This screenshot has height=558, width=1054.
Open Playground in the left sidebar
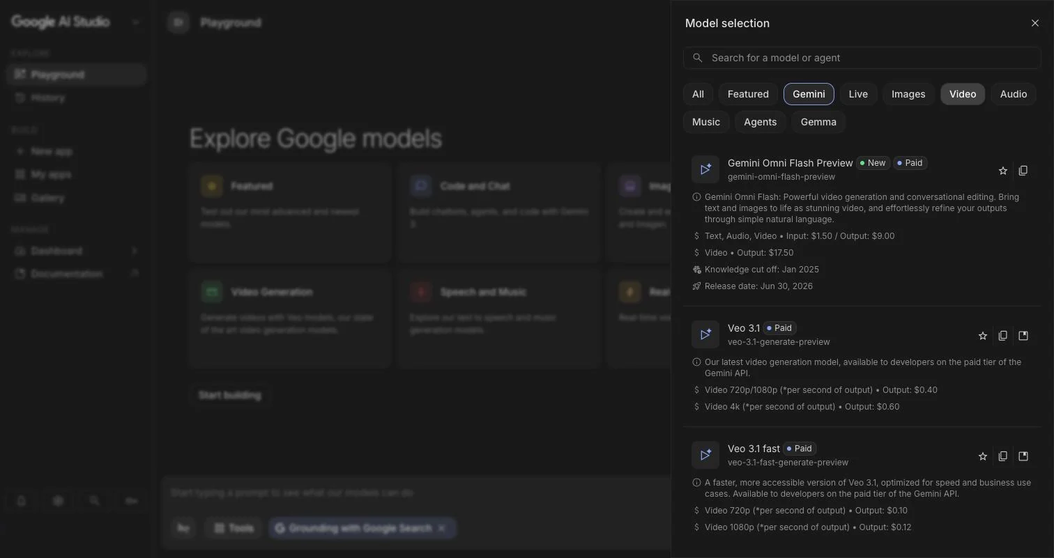click(x=76, y=75)
